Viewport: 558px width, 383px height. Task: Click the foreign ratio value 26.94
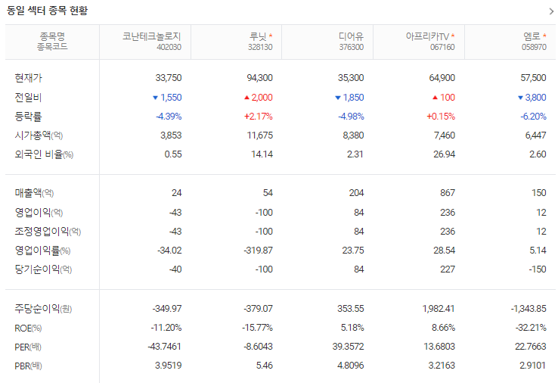point(444,154)
